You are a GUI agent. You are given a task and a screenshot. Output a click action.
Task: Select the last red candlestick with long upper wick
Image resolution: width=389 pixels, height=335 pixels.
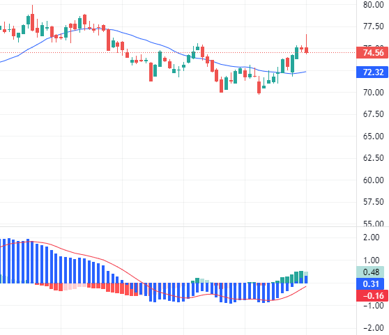pos(306,49)
